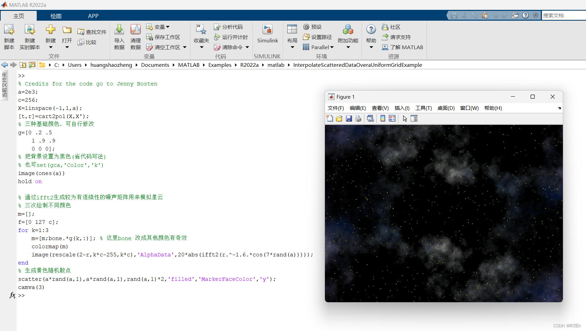The height and width of the screenshot is (331, 586).
Task: Click the open file icon in the Figure 1 toolbar
Action: pos(339,118)
